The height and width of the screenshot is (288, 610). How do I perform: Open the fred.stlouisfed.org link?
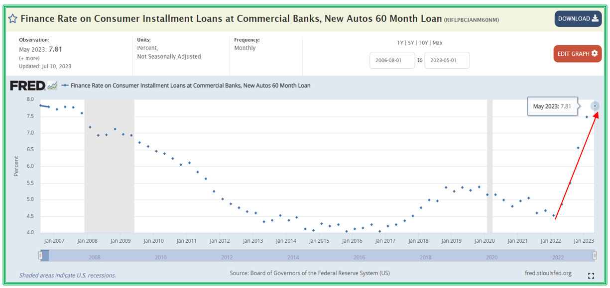pyautogui.click(x=548, y=273)
